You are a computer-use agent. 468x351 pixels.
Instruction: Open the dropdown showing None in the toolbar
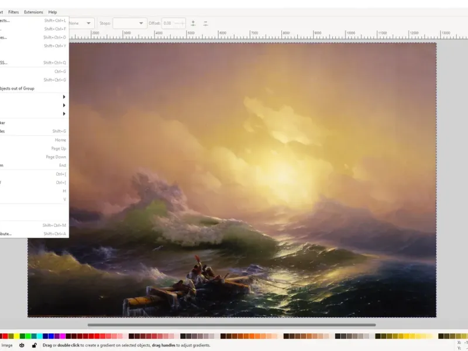[81, 23]
